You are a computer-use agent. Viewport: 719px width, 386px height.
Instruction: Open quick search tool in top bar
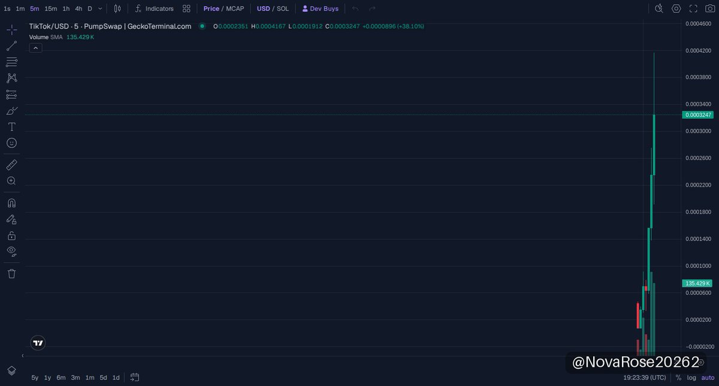click(660, 8)
